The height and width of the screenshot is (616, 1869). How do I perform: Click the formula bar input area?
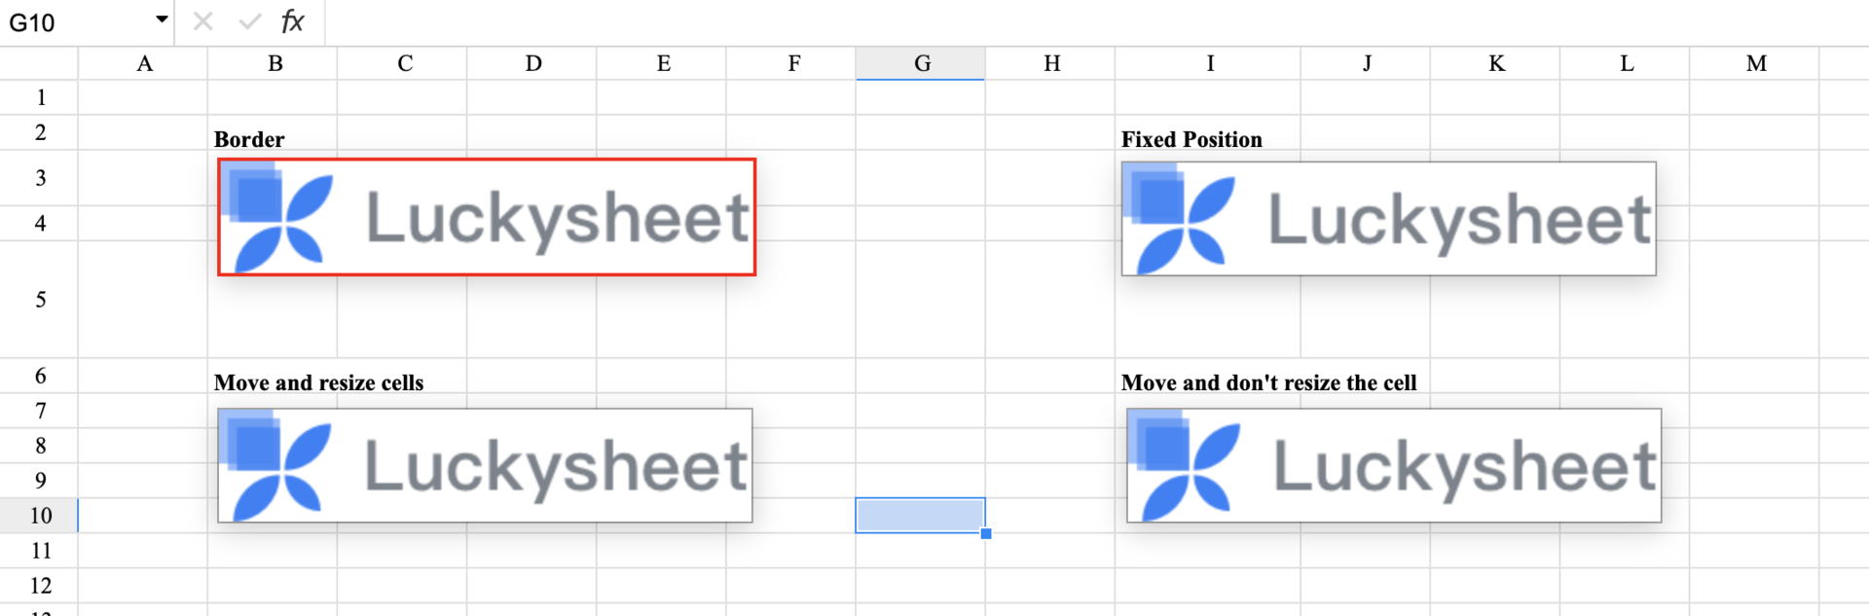[x=1097, y=22]
